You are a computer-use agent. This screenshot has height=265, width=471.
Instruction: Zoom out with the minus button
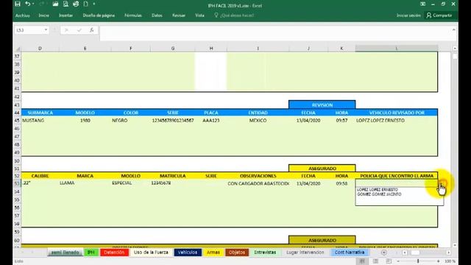point(398,261)
